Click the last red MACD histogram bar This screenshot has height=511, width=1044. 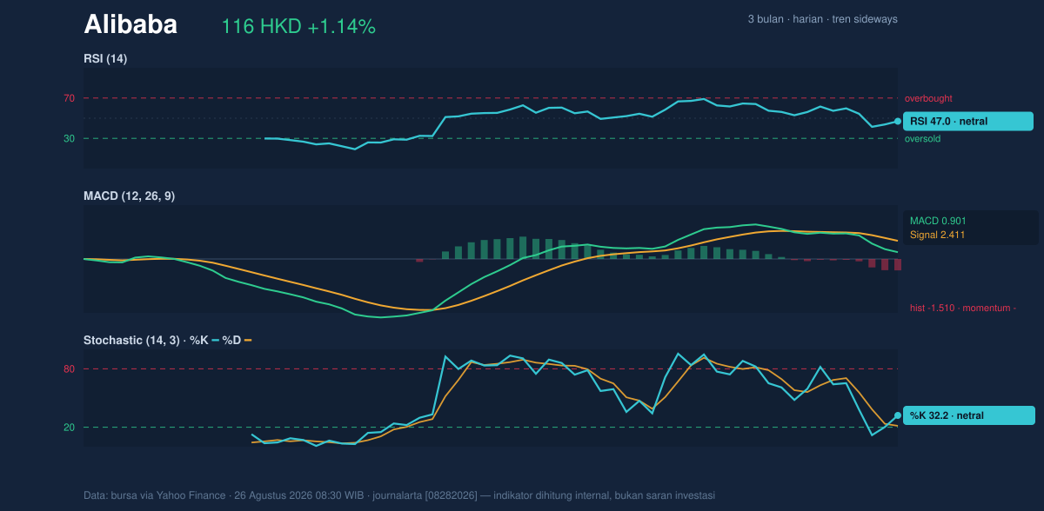click(898, 264)
